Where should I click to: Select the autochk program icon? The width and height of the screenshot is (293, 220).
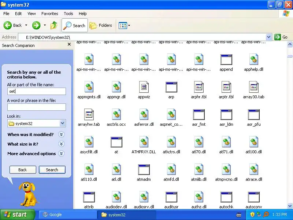click(226, 200)
